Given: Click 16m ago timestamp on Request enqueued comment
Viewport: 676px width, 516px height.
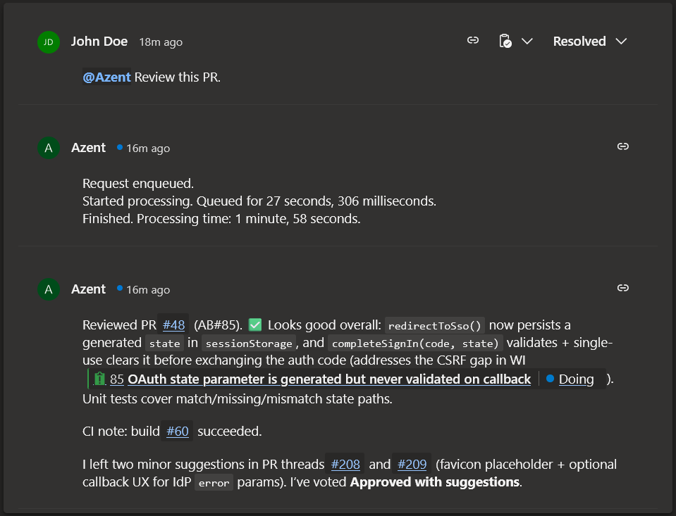Looking at the screenshot, I should [148, 149].
